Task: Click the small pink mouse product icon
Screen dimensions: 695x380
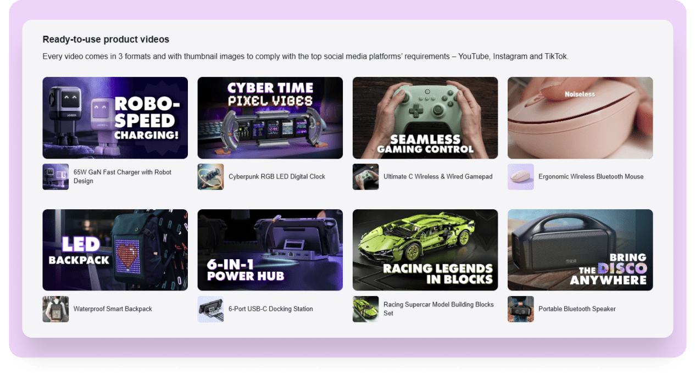Action: [520, 177]
